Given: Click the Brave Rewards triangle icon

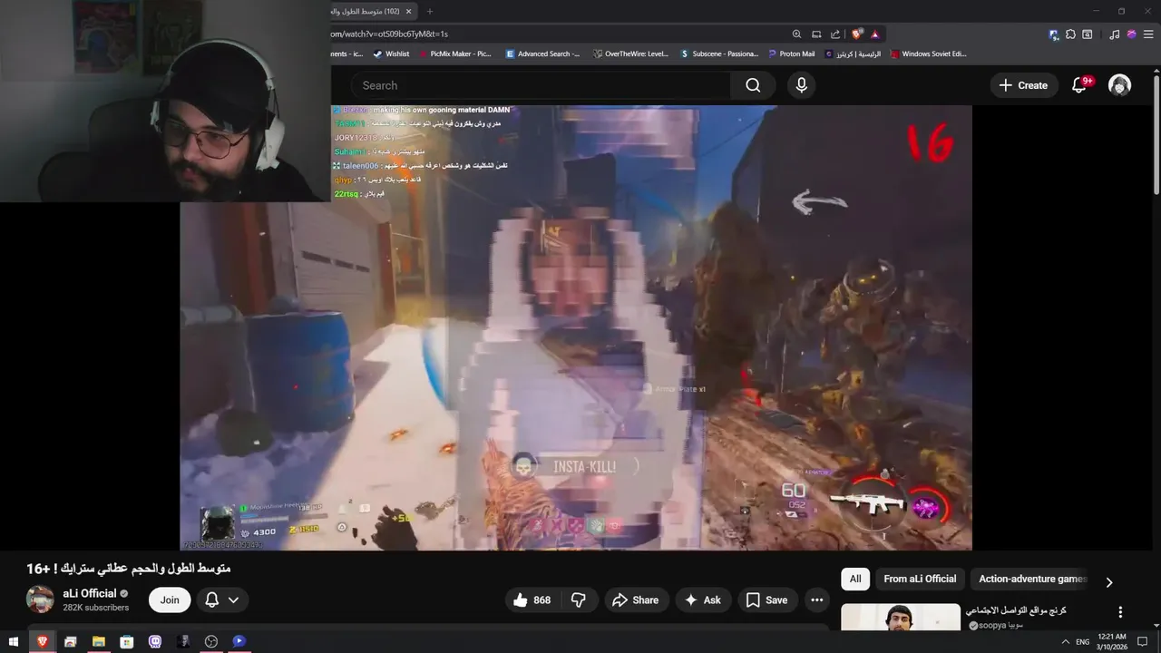Looking at the screenshot, I should 875,34.
